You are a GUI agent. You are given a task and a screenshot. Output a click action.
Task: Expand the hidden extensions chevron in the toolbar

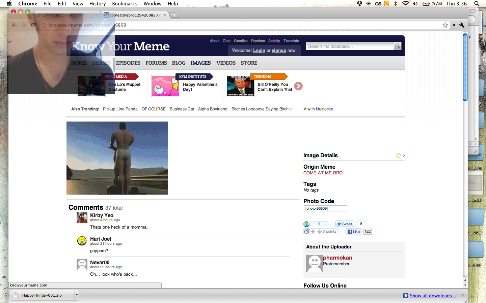[x=454, y=25]
